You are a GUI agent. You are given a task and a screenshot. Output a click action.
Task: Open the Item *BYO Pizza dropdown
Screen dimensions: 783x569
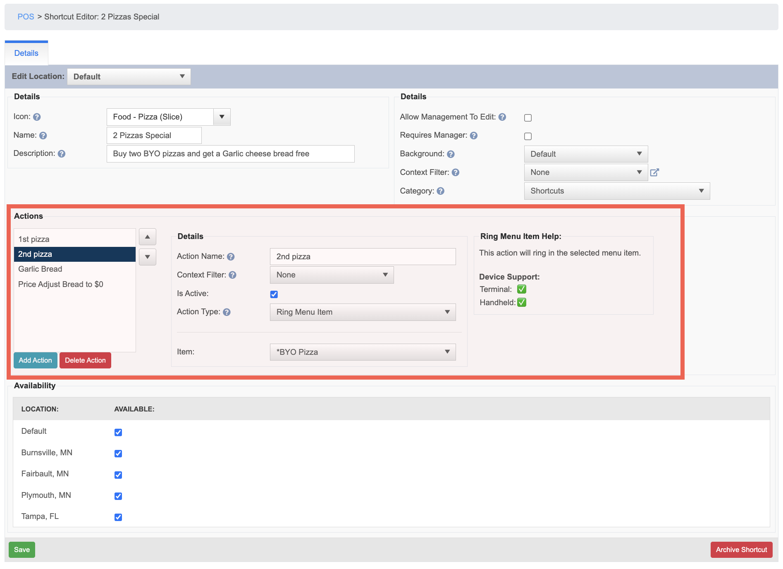(363, 352)
